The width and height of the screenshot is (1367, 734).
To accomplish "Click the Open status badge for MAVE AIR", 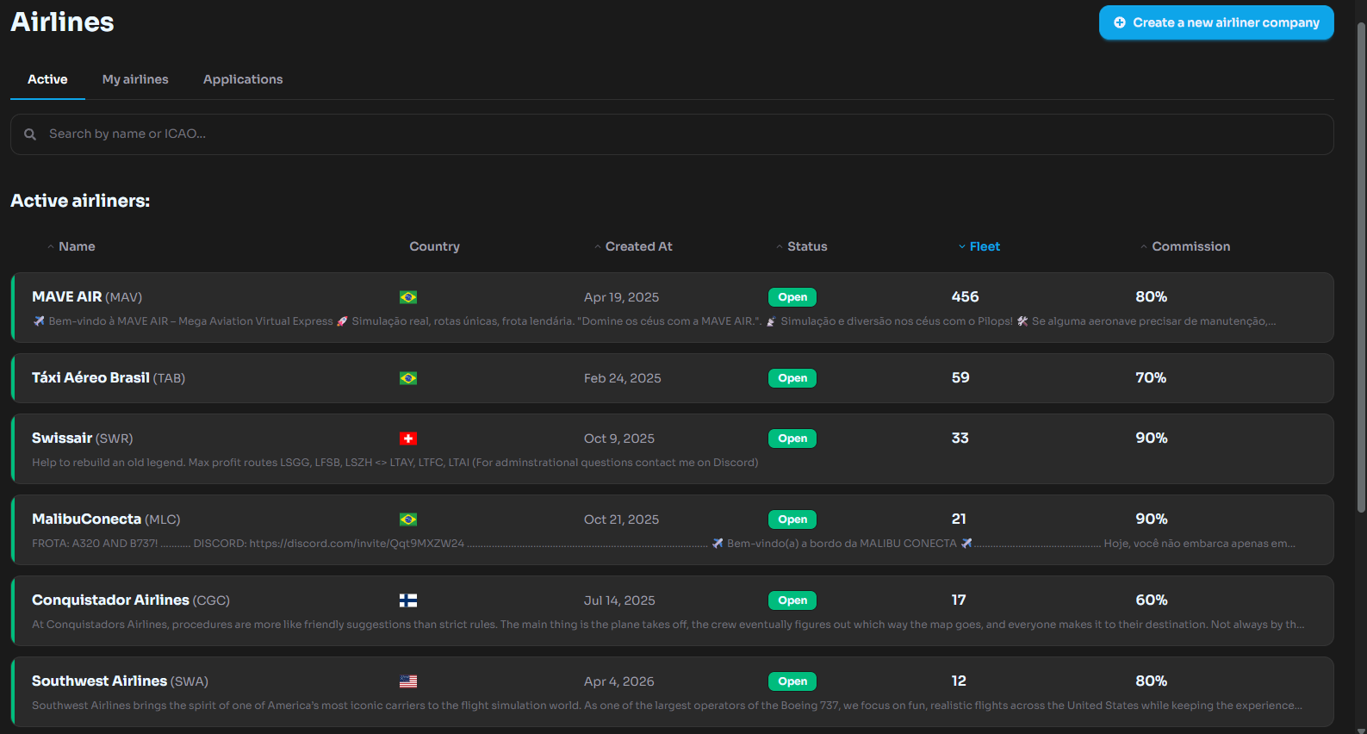I will [x=792, y=297].
